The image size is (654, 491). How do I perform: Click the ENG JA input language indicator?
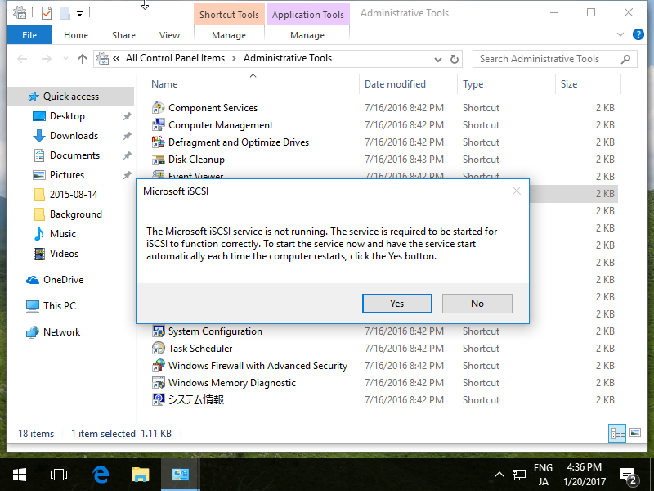(x=543, y=475)
